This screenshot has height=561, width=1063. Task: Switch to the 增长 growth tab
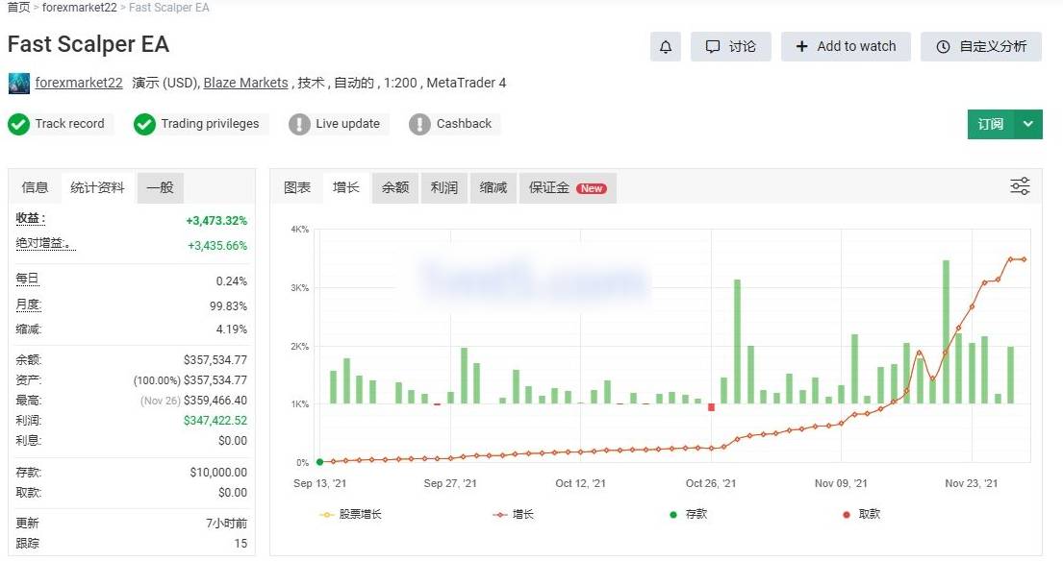coord(345,187)
